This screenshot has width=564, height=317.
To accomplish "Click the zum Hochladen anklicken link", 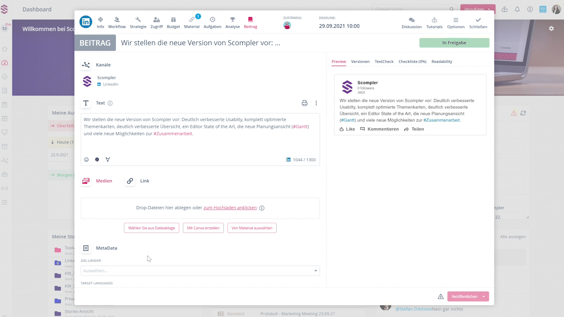I will (230, 208).
